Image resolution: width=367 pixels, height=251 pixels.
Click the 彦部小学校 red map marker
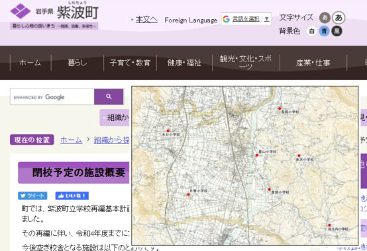(269, 190)
